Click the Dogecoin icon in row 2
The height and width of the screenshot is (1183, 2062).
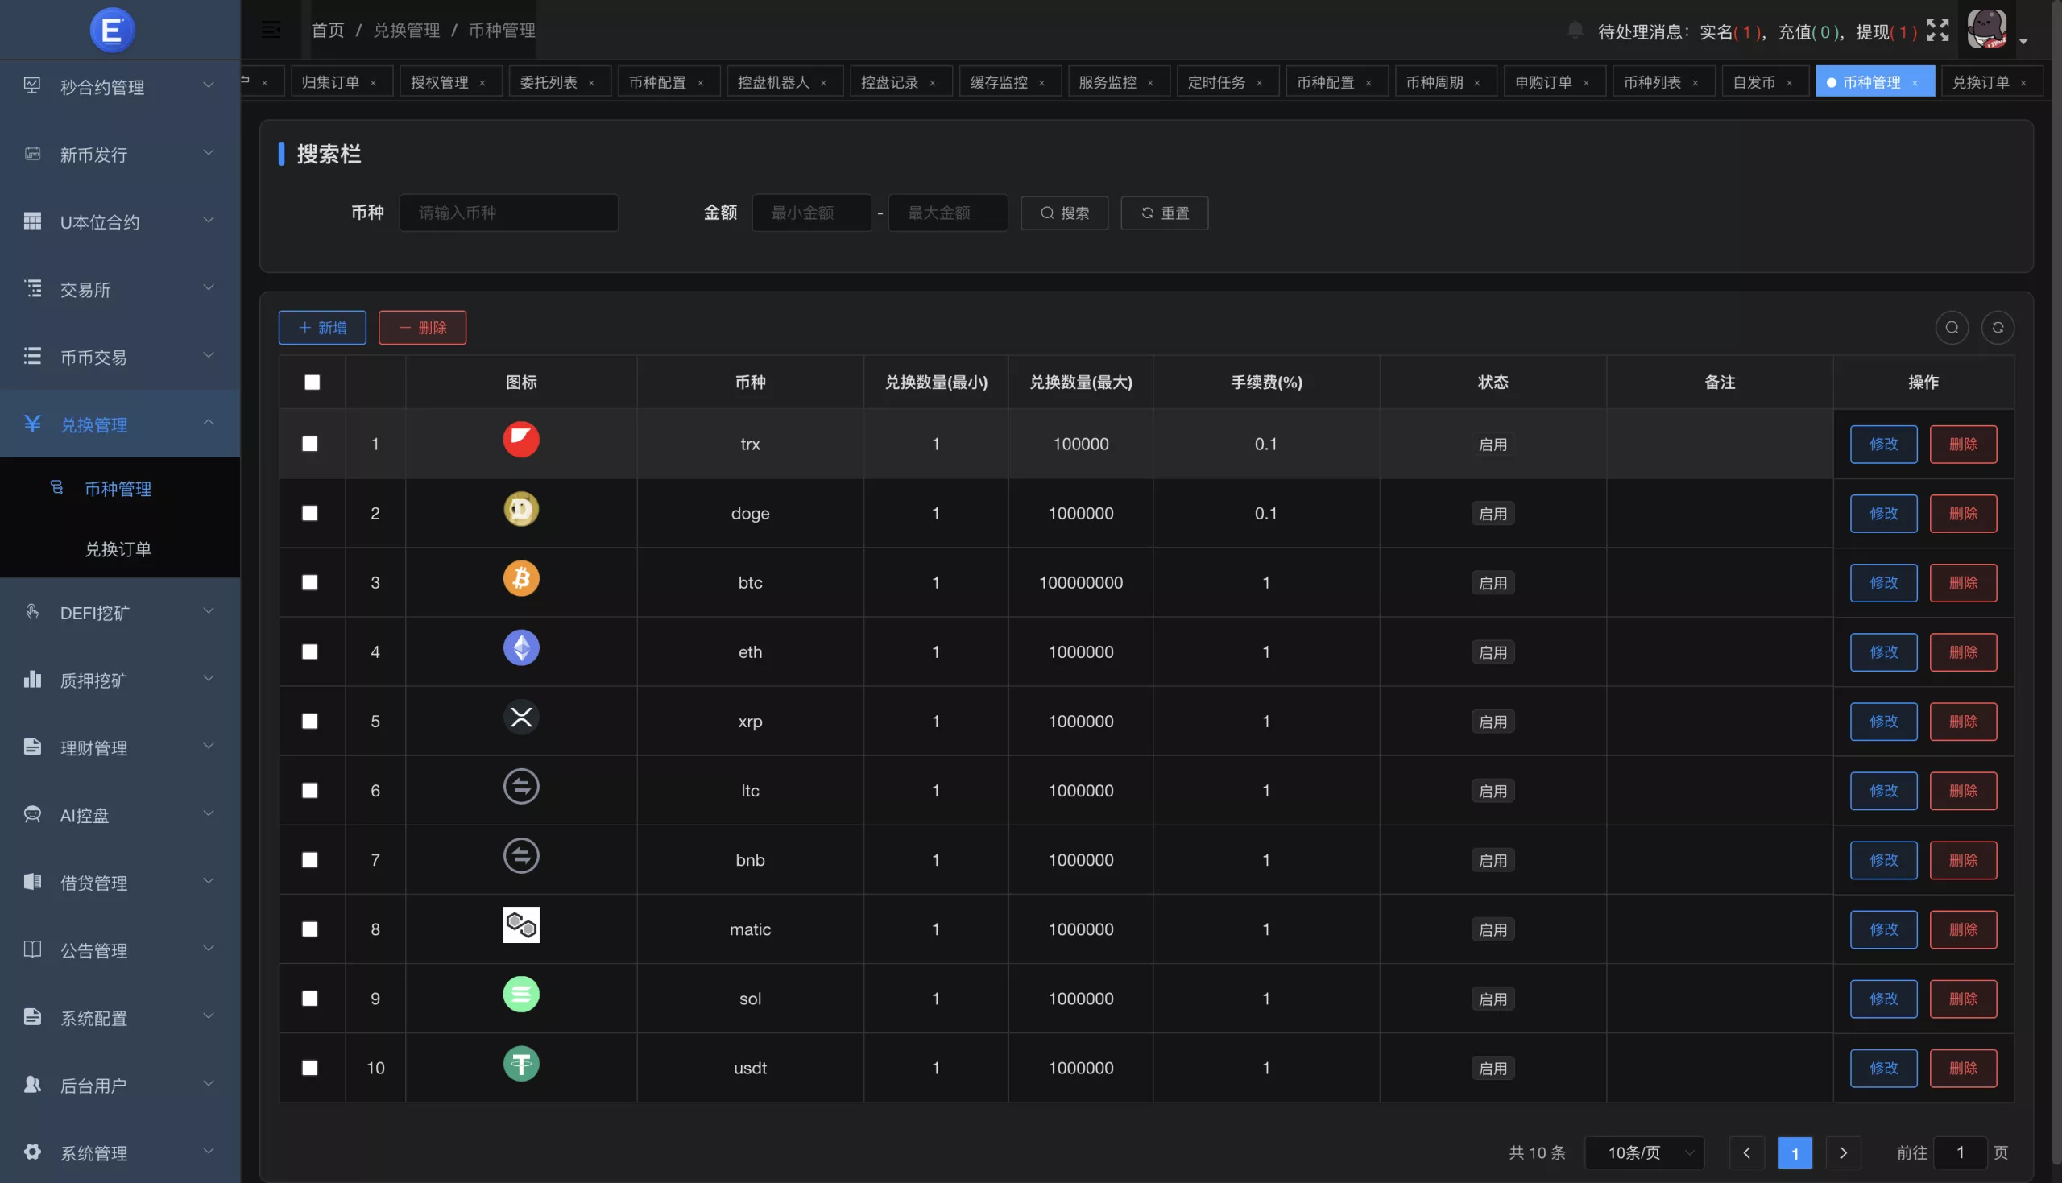(521, 509)
